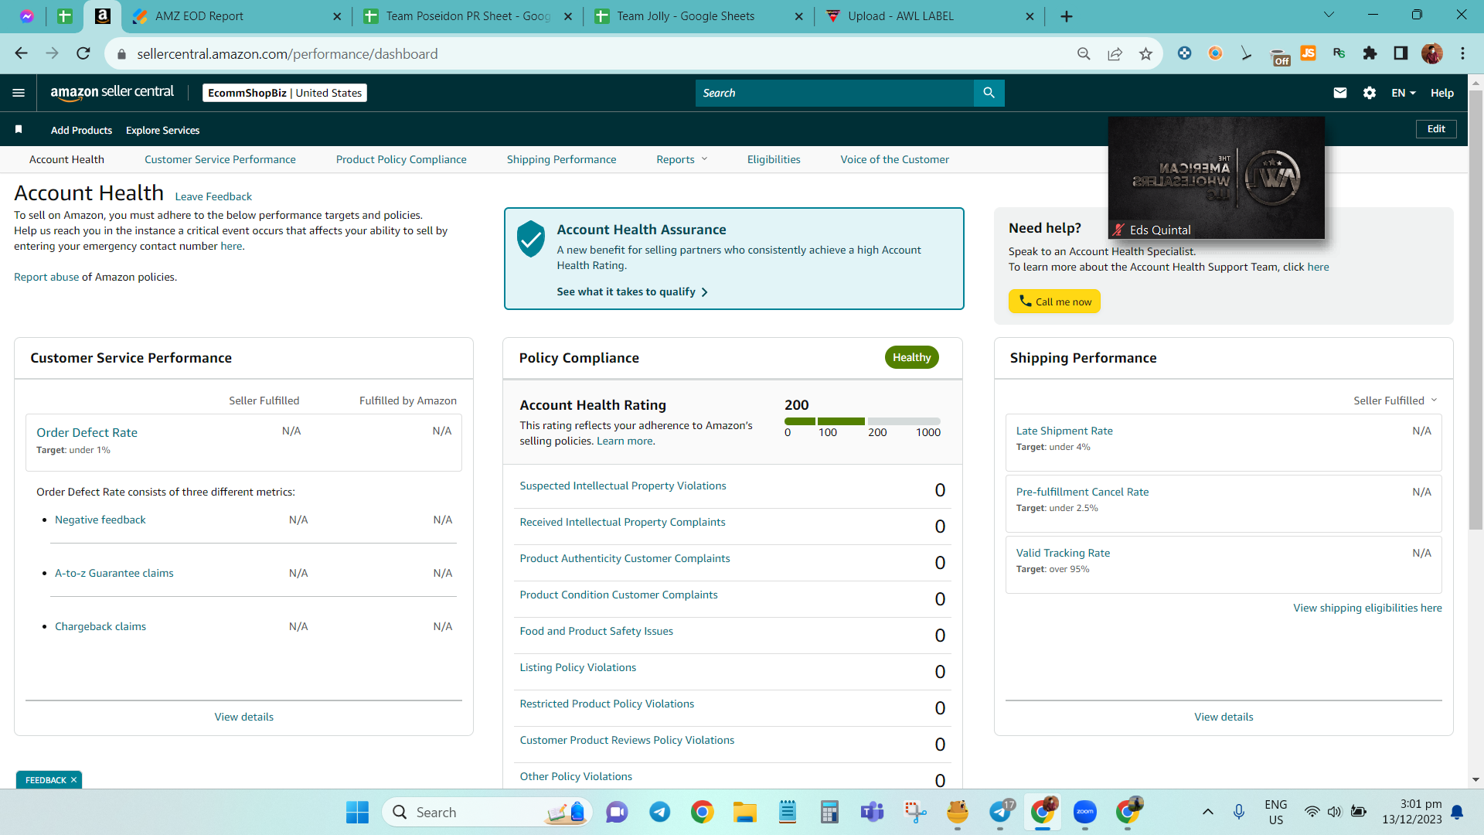Open the messages envelope icon
This screenshot has height=835, width=1484.
1340,93
